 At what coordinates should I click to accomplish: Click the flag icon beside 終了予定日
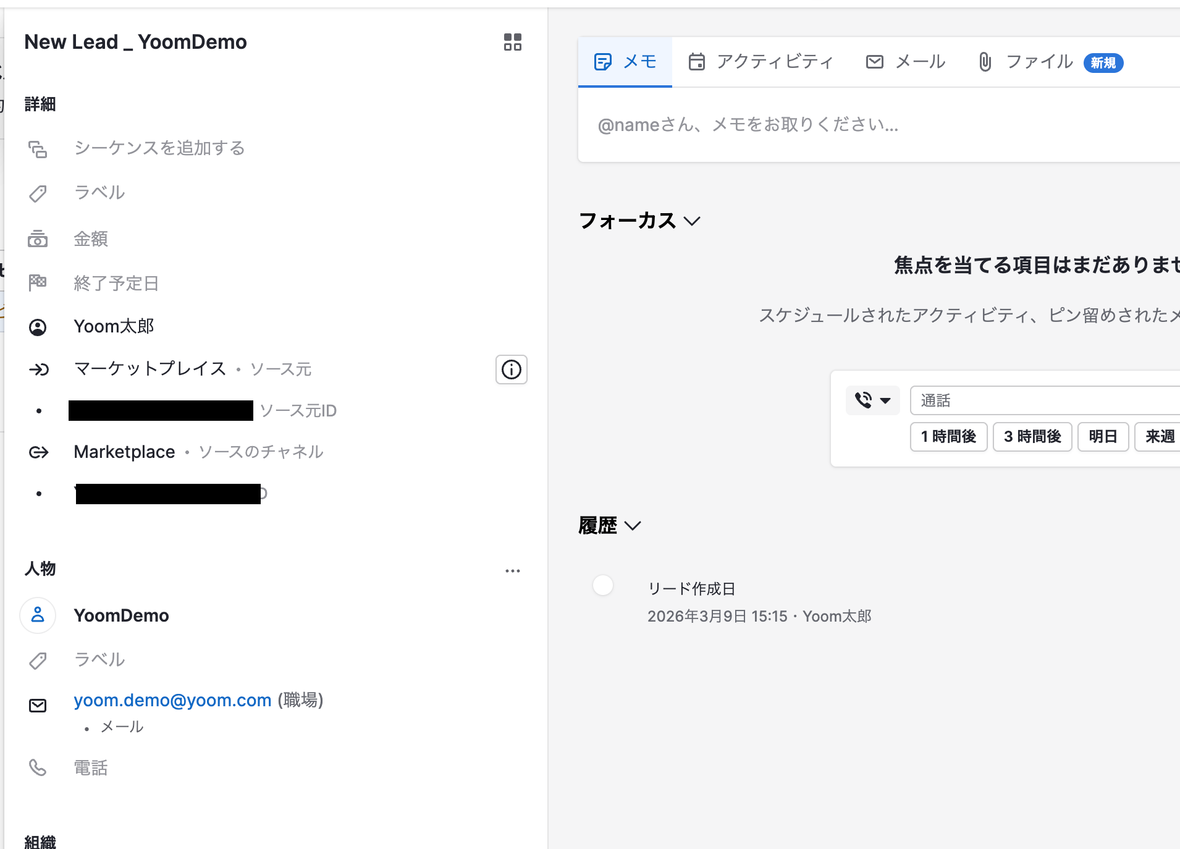click(x=38, y=283)
